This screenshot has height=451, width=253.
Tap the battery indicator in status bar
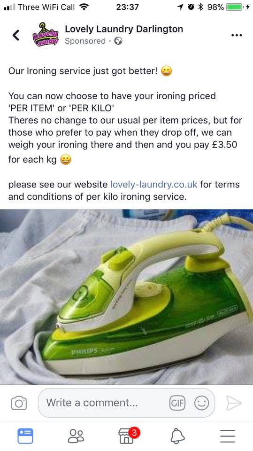[235, 7]
